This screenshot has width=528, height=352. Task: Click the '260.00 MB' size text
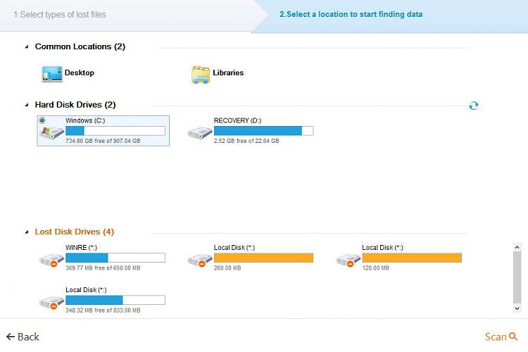[227, 268]
